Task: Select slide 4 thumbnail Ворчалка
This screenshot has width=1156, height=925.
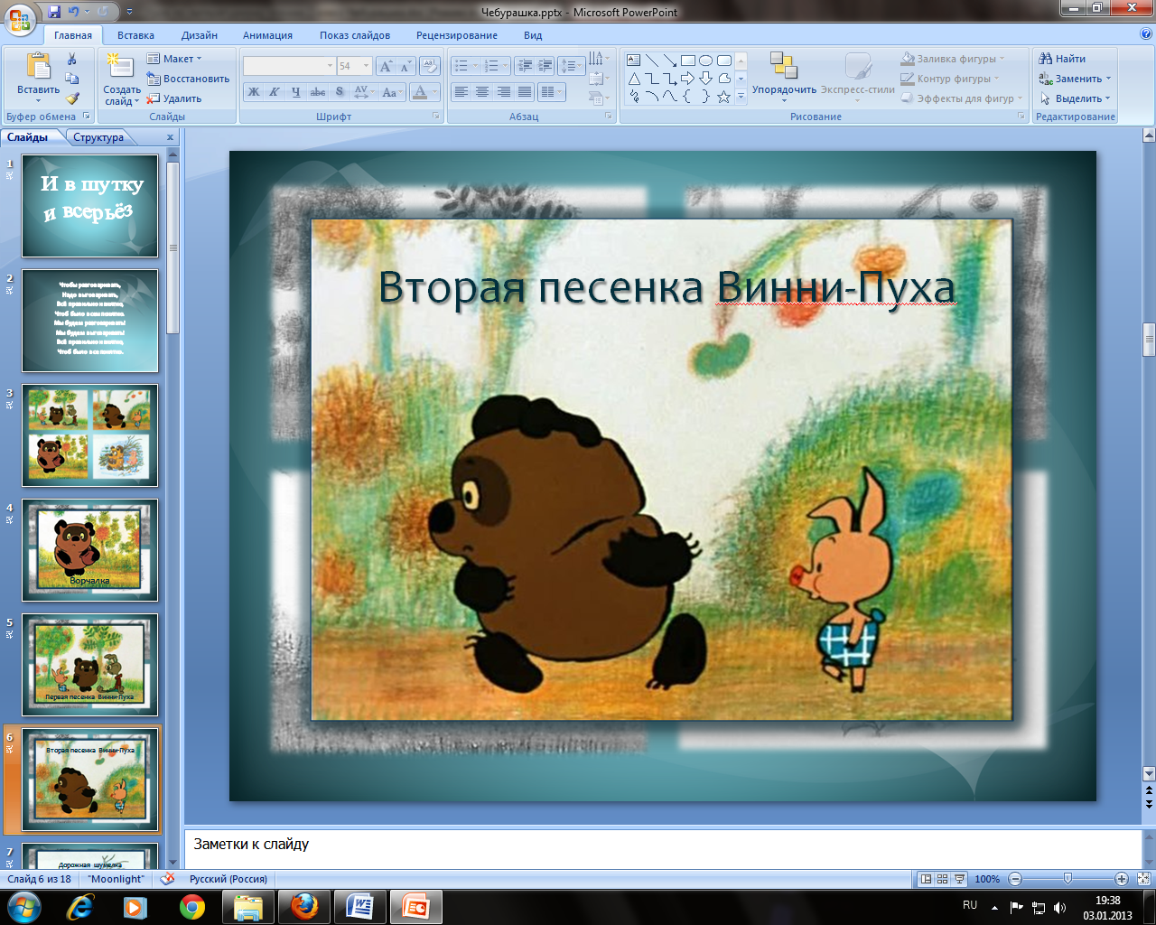Action: tap(90, 550)
